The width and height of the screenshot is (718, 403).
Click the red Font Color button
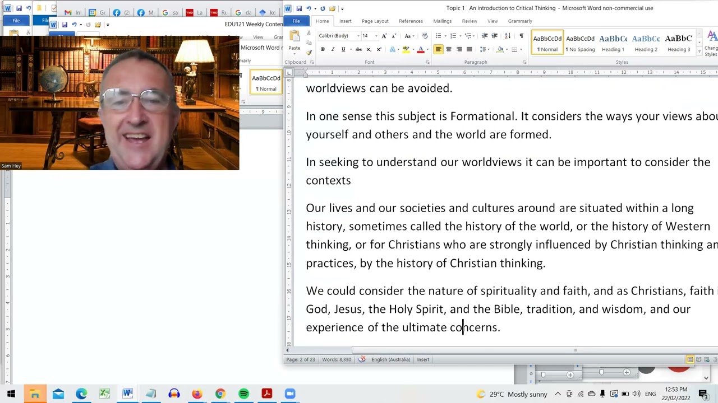pos(420,49)
